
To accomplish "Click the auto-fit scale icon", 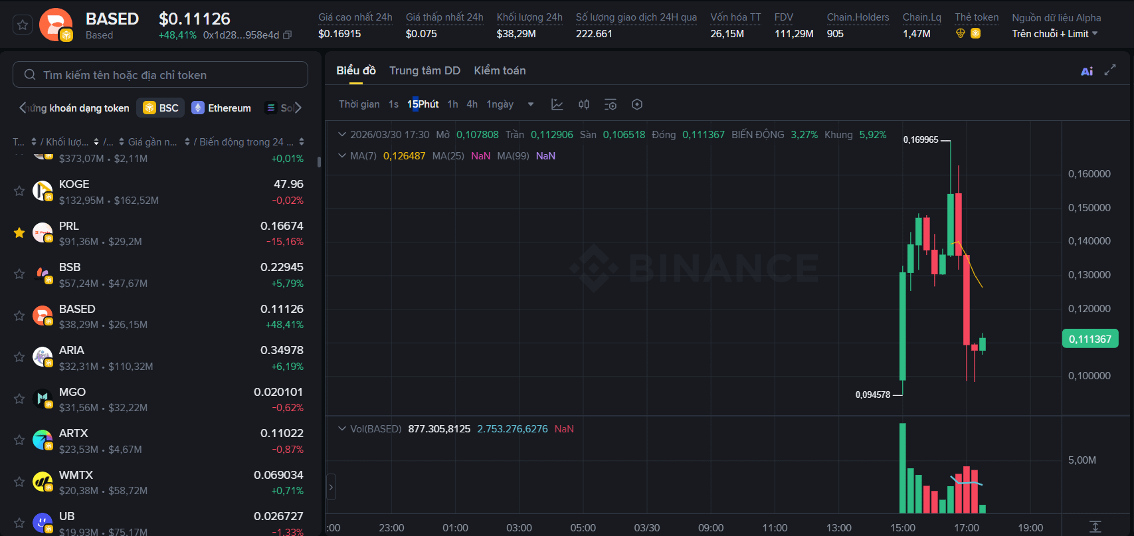I will click(1095, 527).
